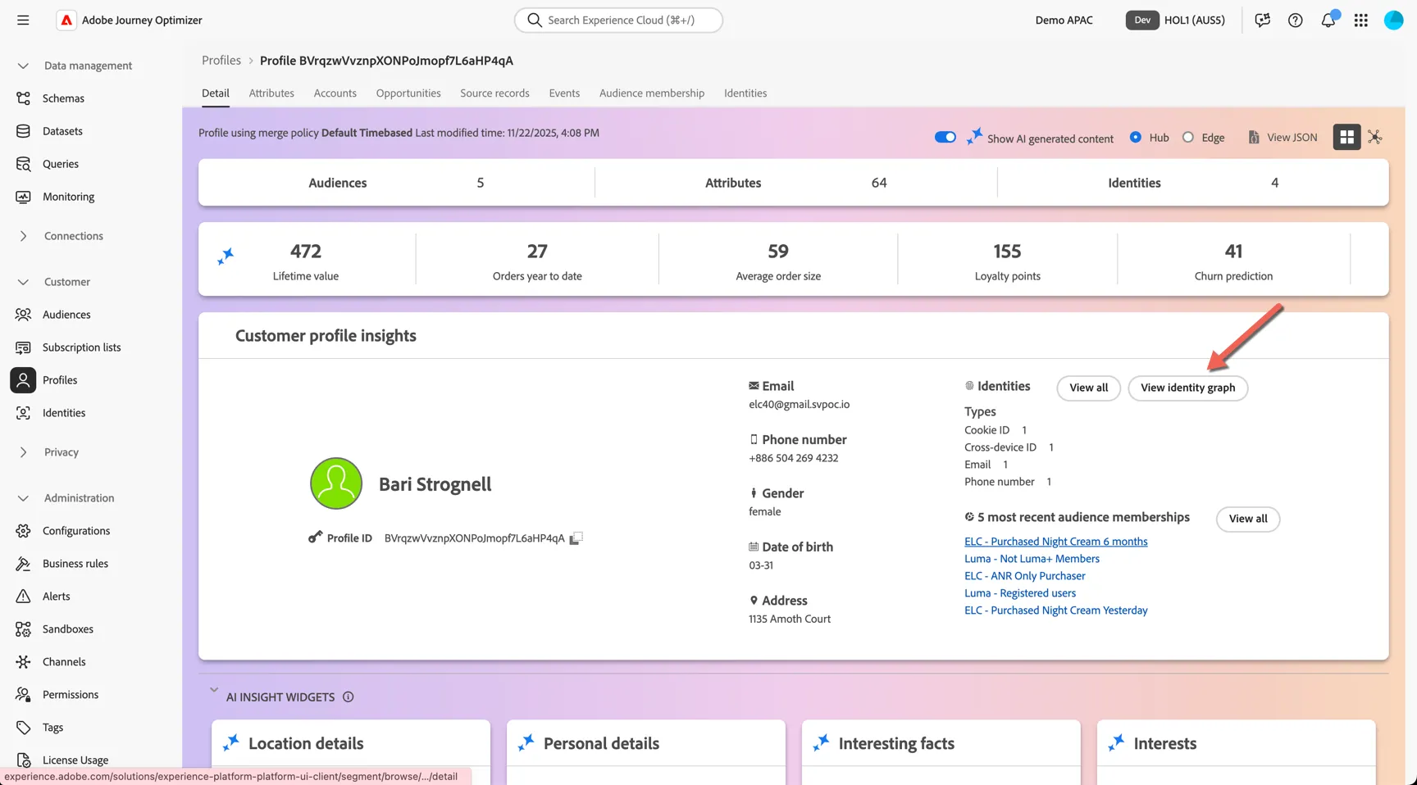
Task: Open Luma - Registered users audience link
Action: click(1019, 593)
